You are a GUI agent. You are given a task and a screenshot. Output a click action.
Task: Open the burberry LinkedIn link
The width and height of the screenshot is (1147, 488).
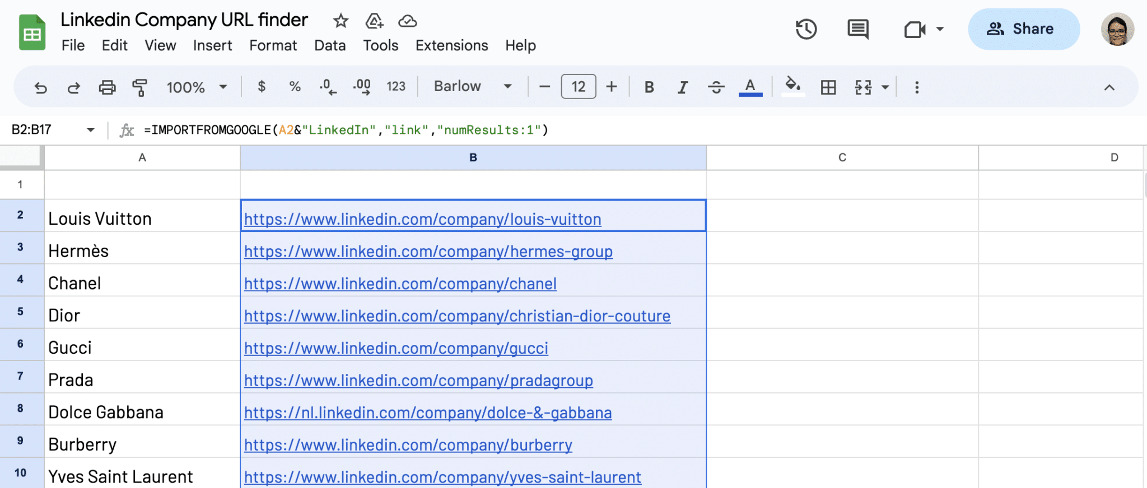pos(408,445)
